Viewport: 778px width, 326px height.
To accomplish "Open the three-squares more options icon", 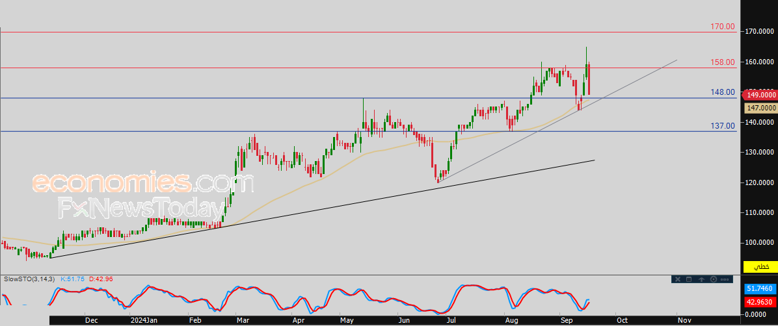I will coord(725,279).
